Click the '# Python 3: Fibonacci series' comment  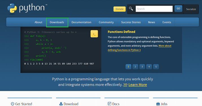tap(50, 32)
